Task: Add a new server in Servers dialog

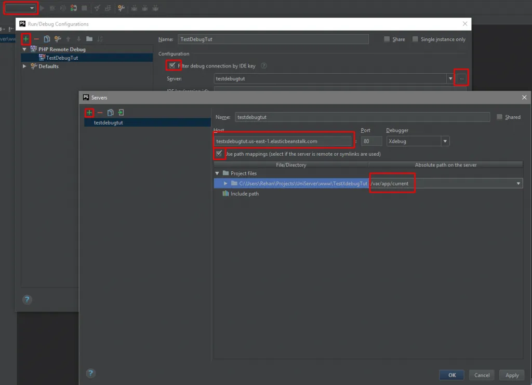Action: coord(89,113)
